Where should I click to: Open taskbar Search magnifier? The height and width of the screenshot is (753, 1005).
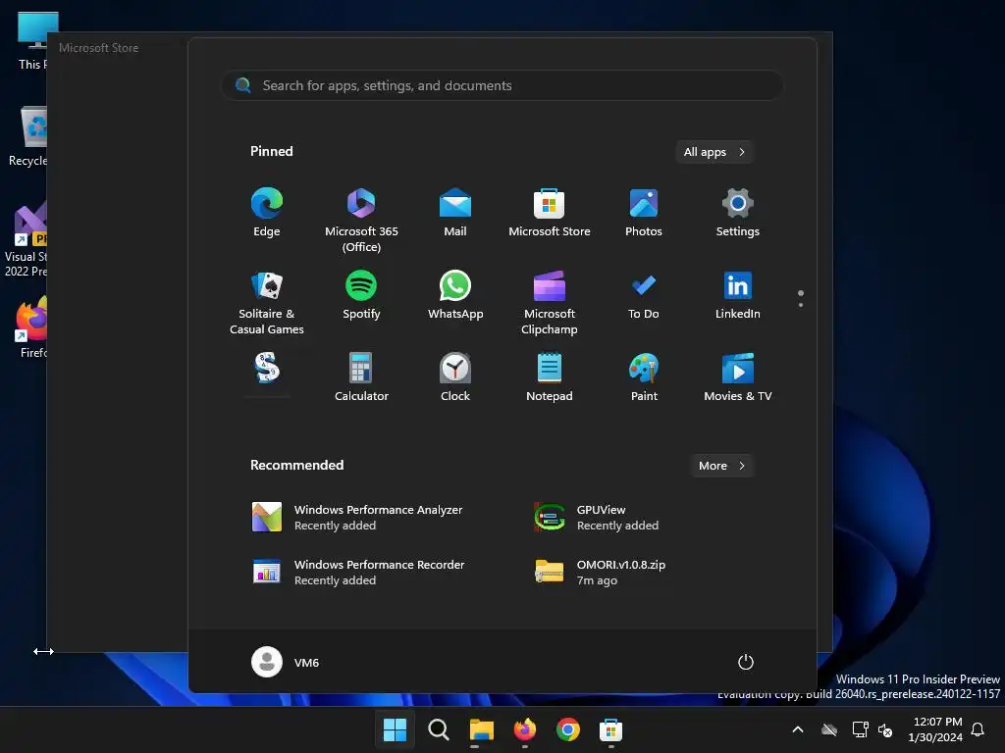coord(439,729)
